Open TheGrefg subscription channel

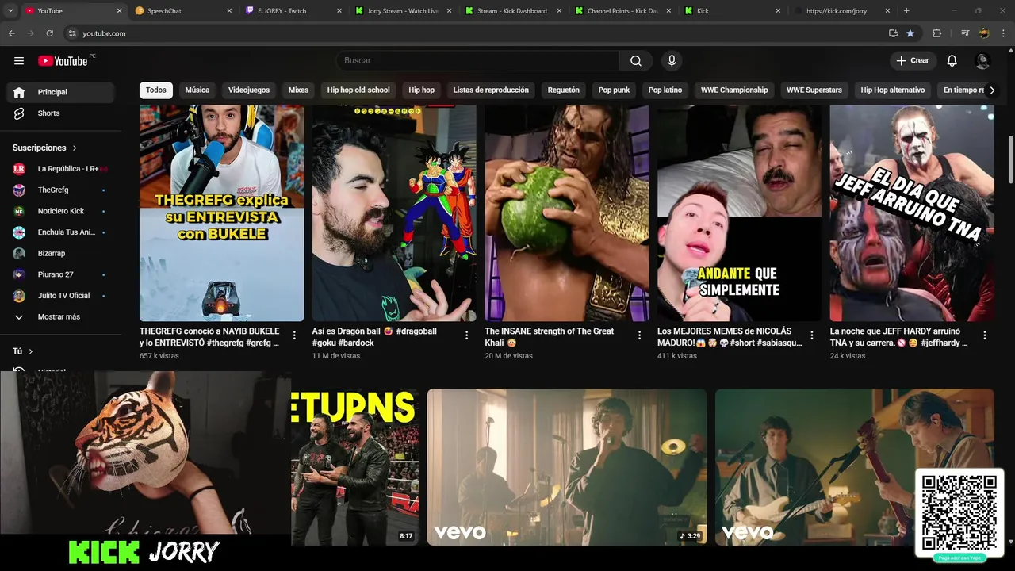(60, 190)
